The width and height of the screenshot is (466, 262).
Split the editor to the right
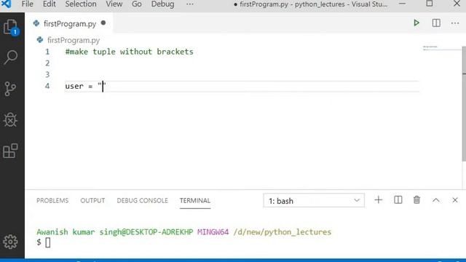click(x=436, y=23)
